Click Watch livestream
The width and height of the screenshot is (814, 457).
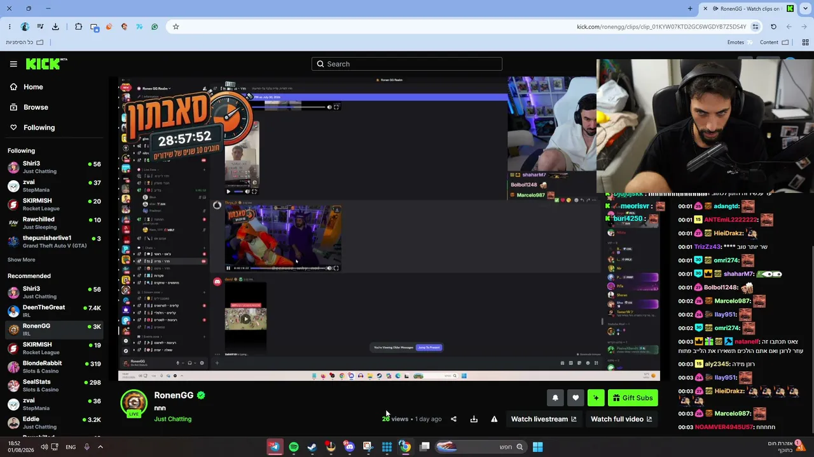click(544, 419)
